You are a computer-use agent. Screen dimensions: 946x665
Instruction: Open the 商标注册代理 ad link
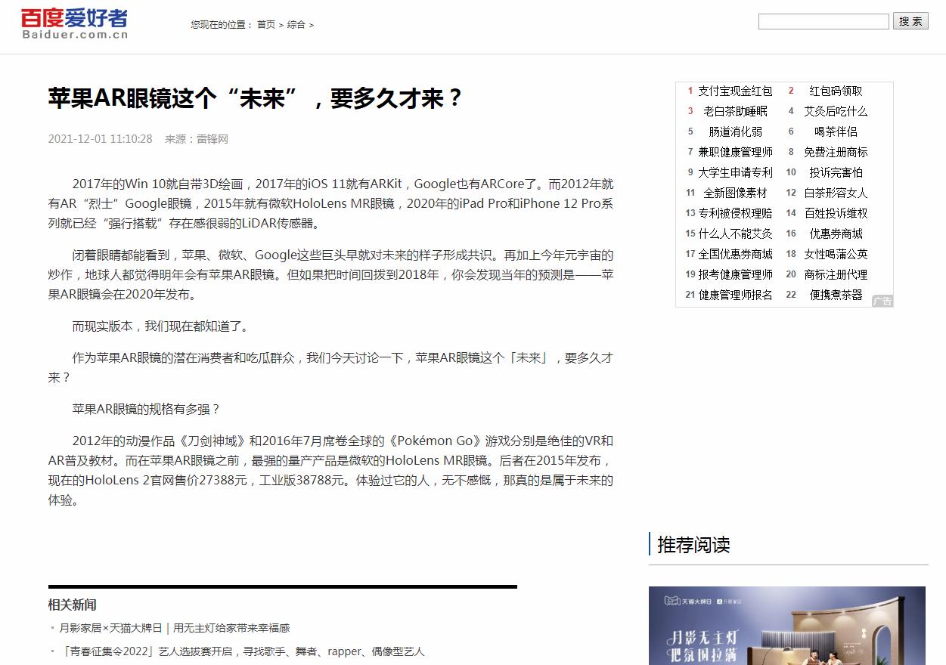[x=836, y=274]
